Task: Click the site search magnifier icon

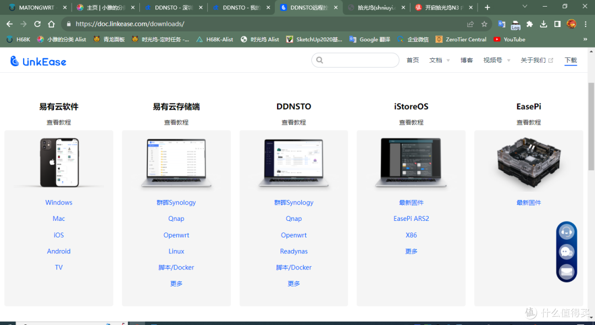Action: (x=320, y=60)
